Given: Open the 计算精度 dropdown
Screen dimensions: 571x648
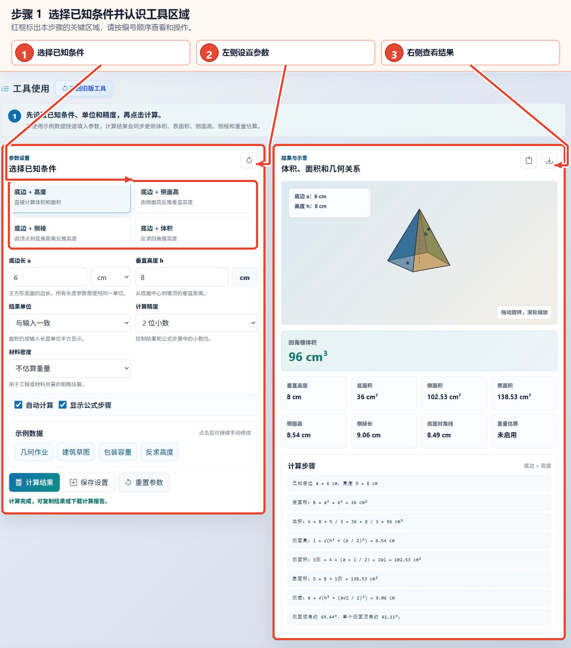Looking at the screenshot, I should tap(197, 323).
